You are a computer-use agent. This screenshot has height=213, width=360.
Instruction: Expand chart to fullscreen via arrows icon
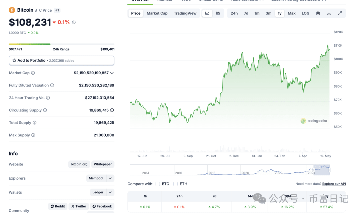click(x=340, y=13)
